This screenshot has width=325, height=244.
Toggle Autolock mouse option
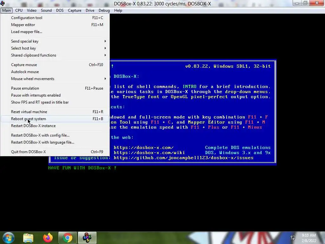55,72
